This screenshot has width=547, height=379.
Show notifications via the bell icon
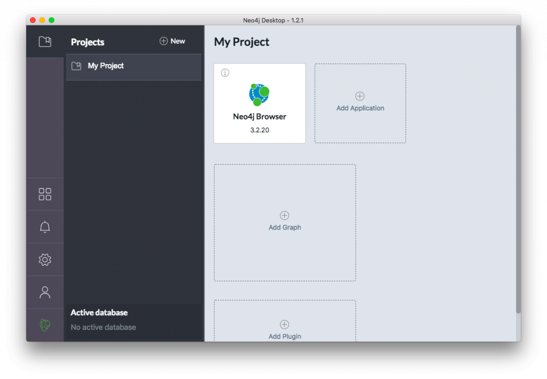pos(45,227)
